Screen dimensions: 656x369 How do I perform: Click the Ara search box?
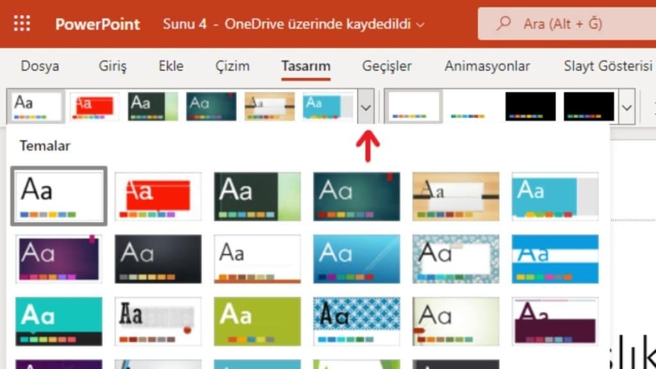(567, 24)
